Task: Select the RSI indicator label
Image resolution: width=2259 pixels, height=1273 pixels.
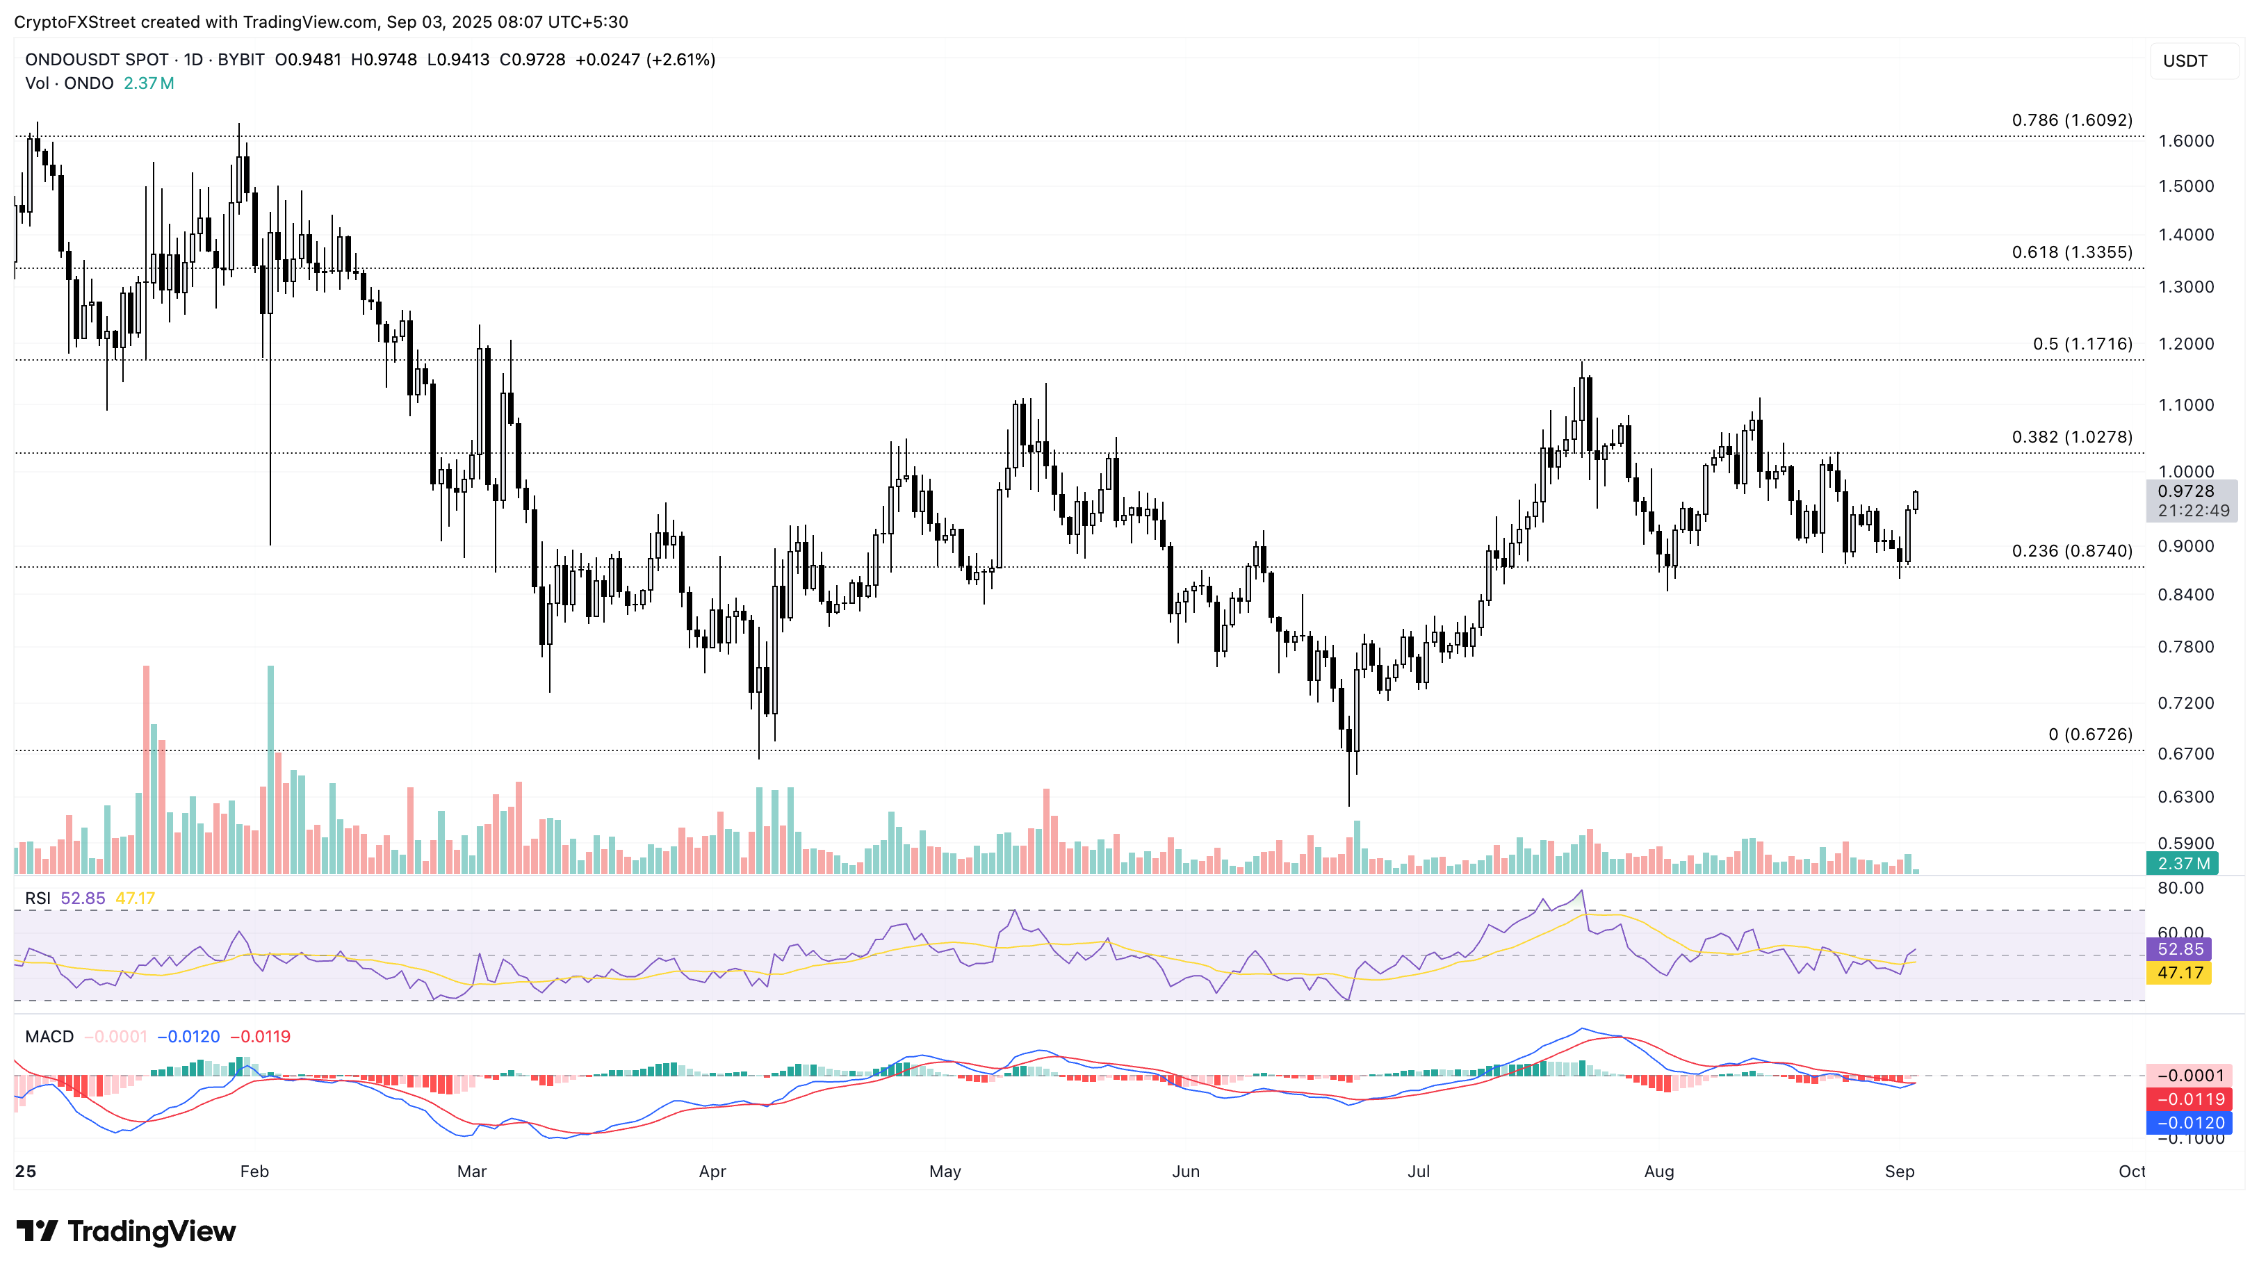Action: [38, 898]
